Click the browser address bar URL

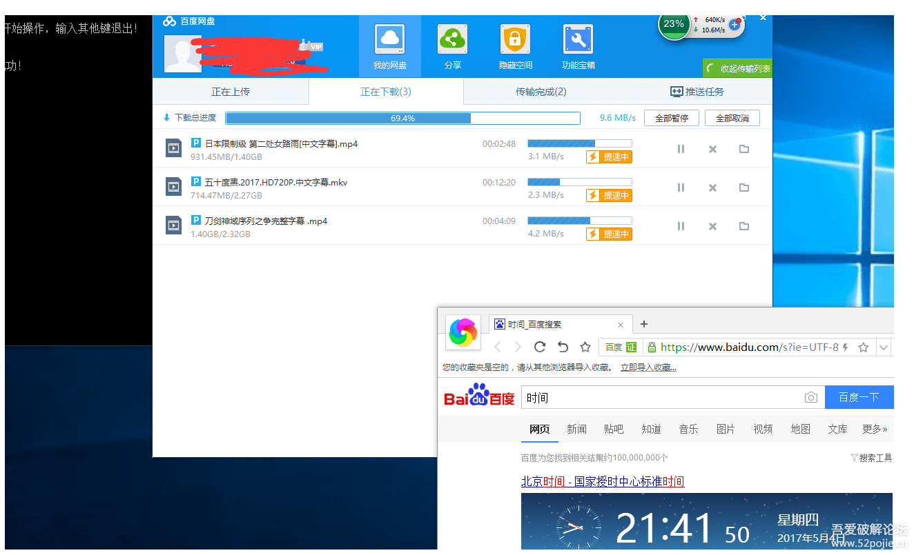[749, 347]
